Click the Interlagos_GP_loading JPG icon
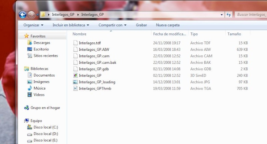The height and width of the screenshot is (144, 267). [x=75, y=82]
